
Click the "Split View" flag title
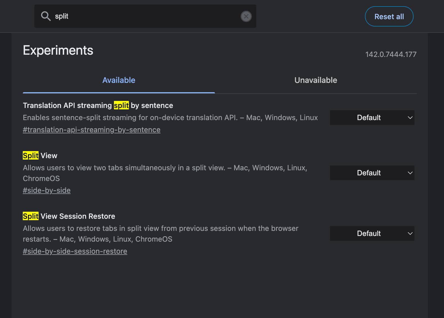click(40, 156)
